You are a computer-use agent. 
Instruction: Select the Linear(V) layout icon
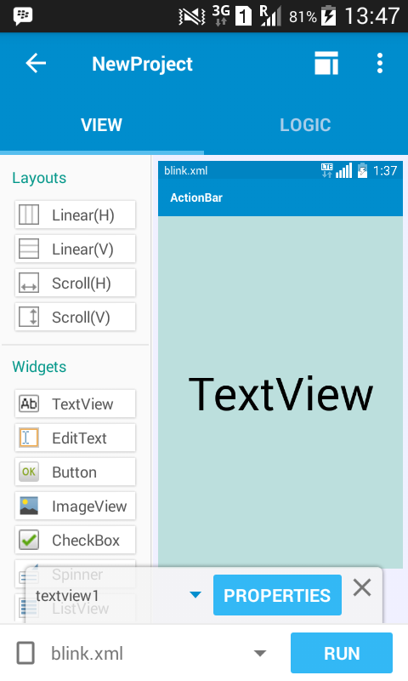tap(29, 249)
